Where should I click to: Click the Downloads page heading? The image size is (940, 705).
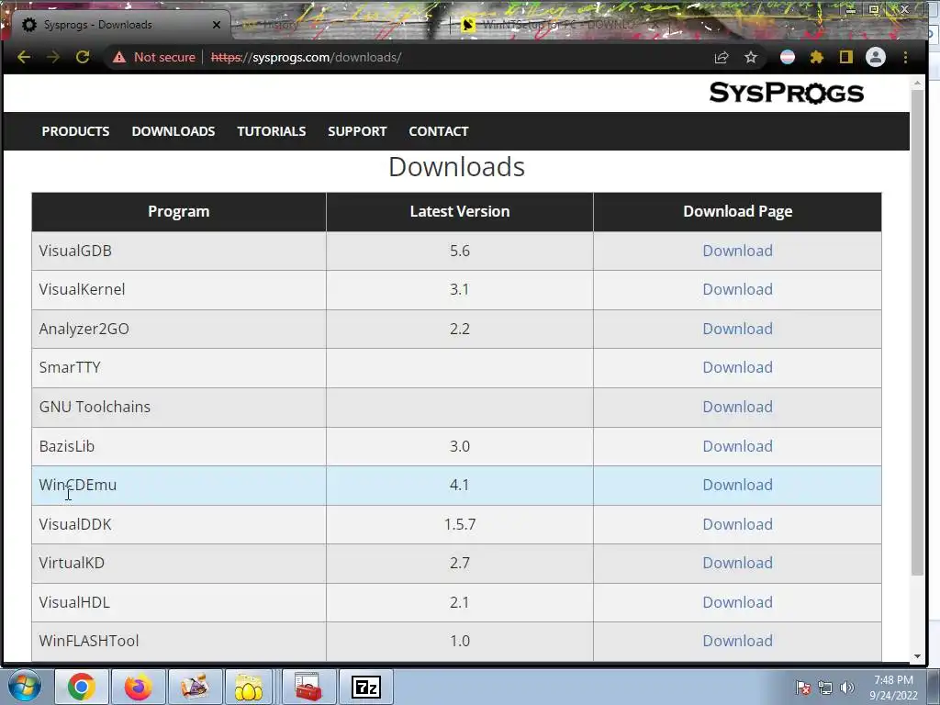457,167
